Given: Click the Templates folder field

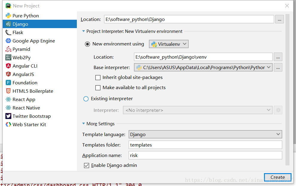Looking at the screenshot, I should click(205, 145).
